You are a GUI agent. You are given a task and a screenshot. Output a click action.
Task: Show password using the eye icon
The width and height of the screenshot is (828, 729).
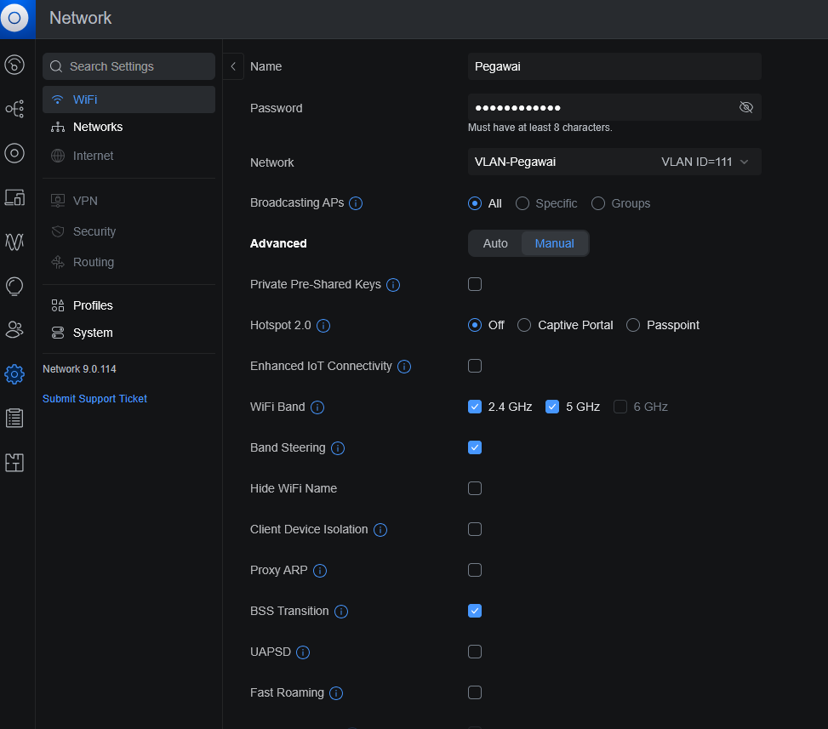pyautogui.click(x=746, y=107)
